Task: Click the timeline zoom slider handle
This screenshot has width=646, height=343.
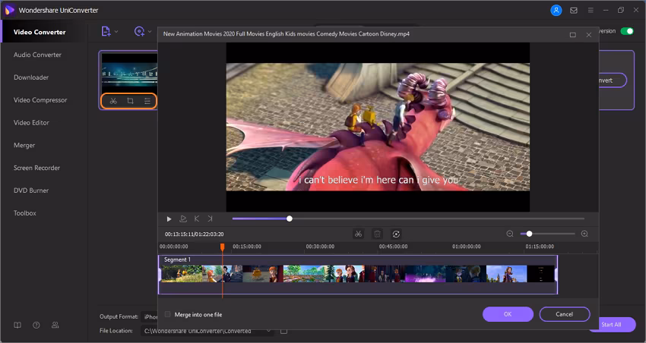Action: 529,234
